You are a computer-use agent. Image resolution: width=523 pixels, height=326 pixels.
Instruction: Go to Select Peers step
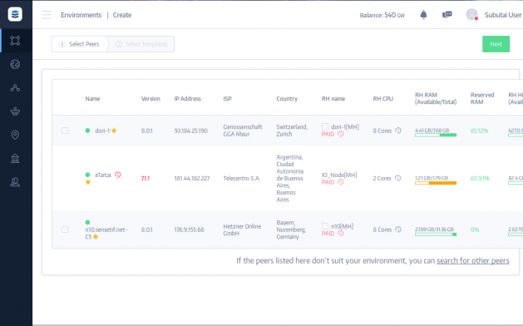pyautogui.click(x=79, y=44)
